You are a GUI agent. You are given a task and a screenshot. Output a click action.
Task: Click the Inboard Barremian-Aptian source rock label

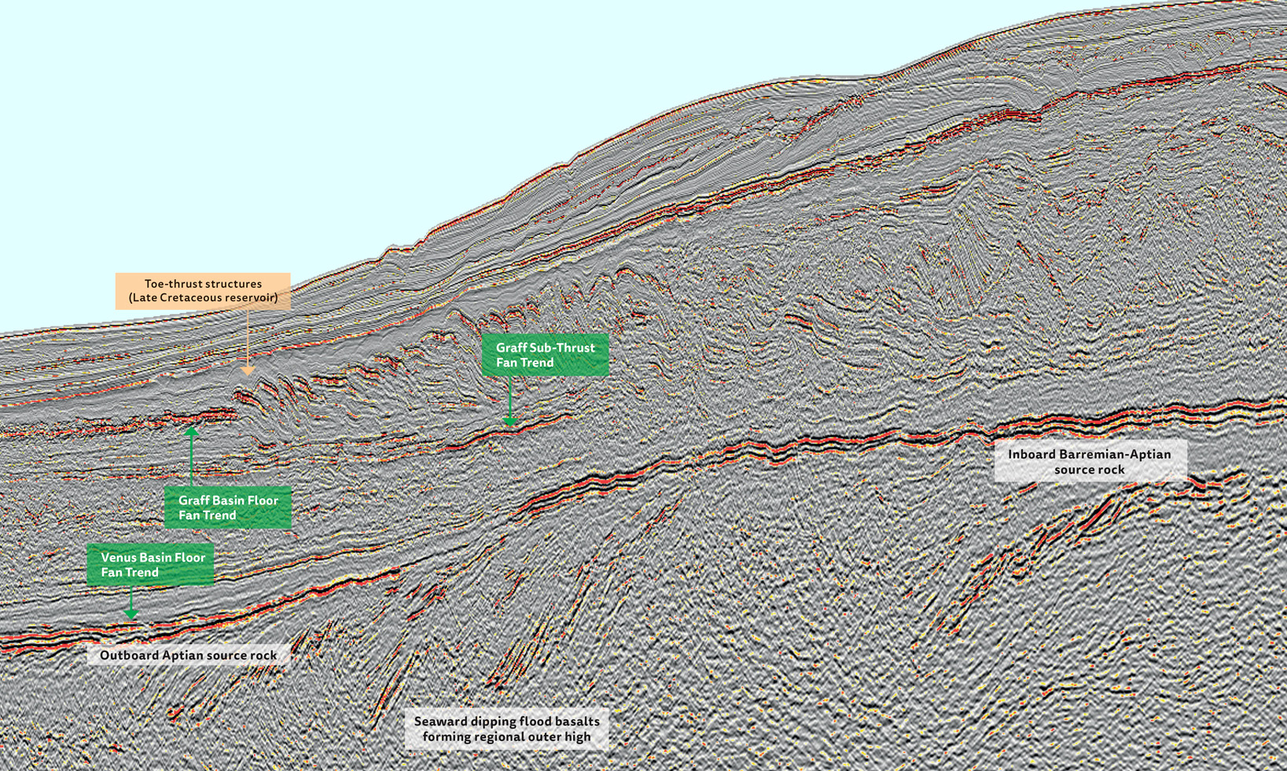click(x=1090, y=462)
